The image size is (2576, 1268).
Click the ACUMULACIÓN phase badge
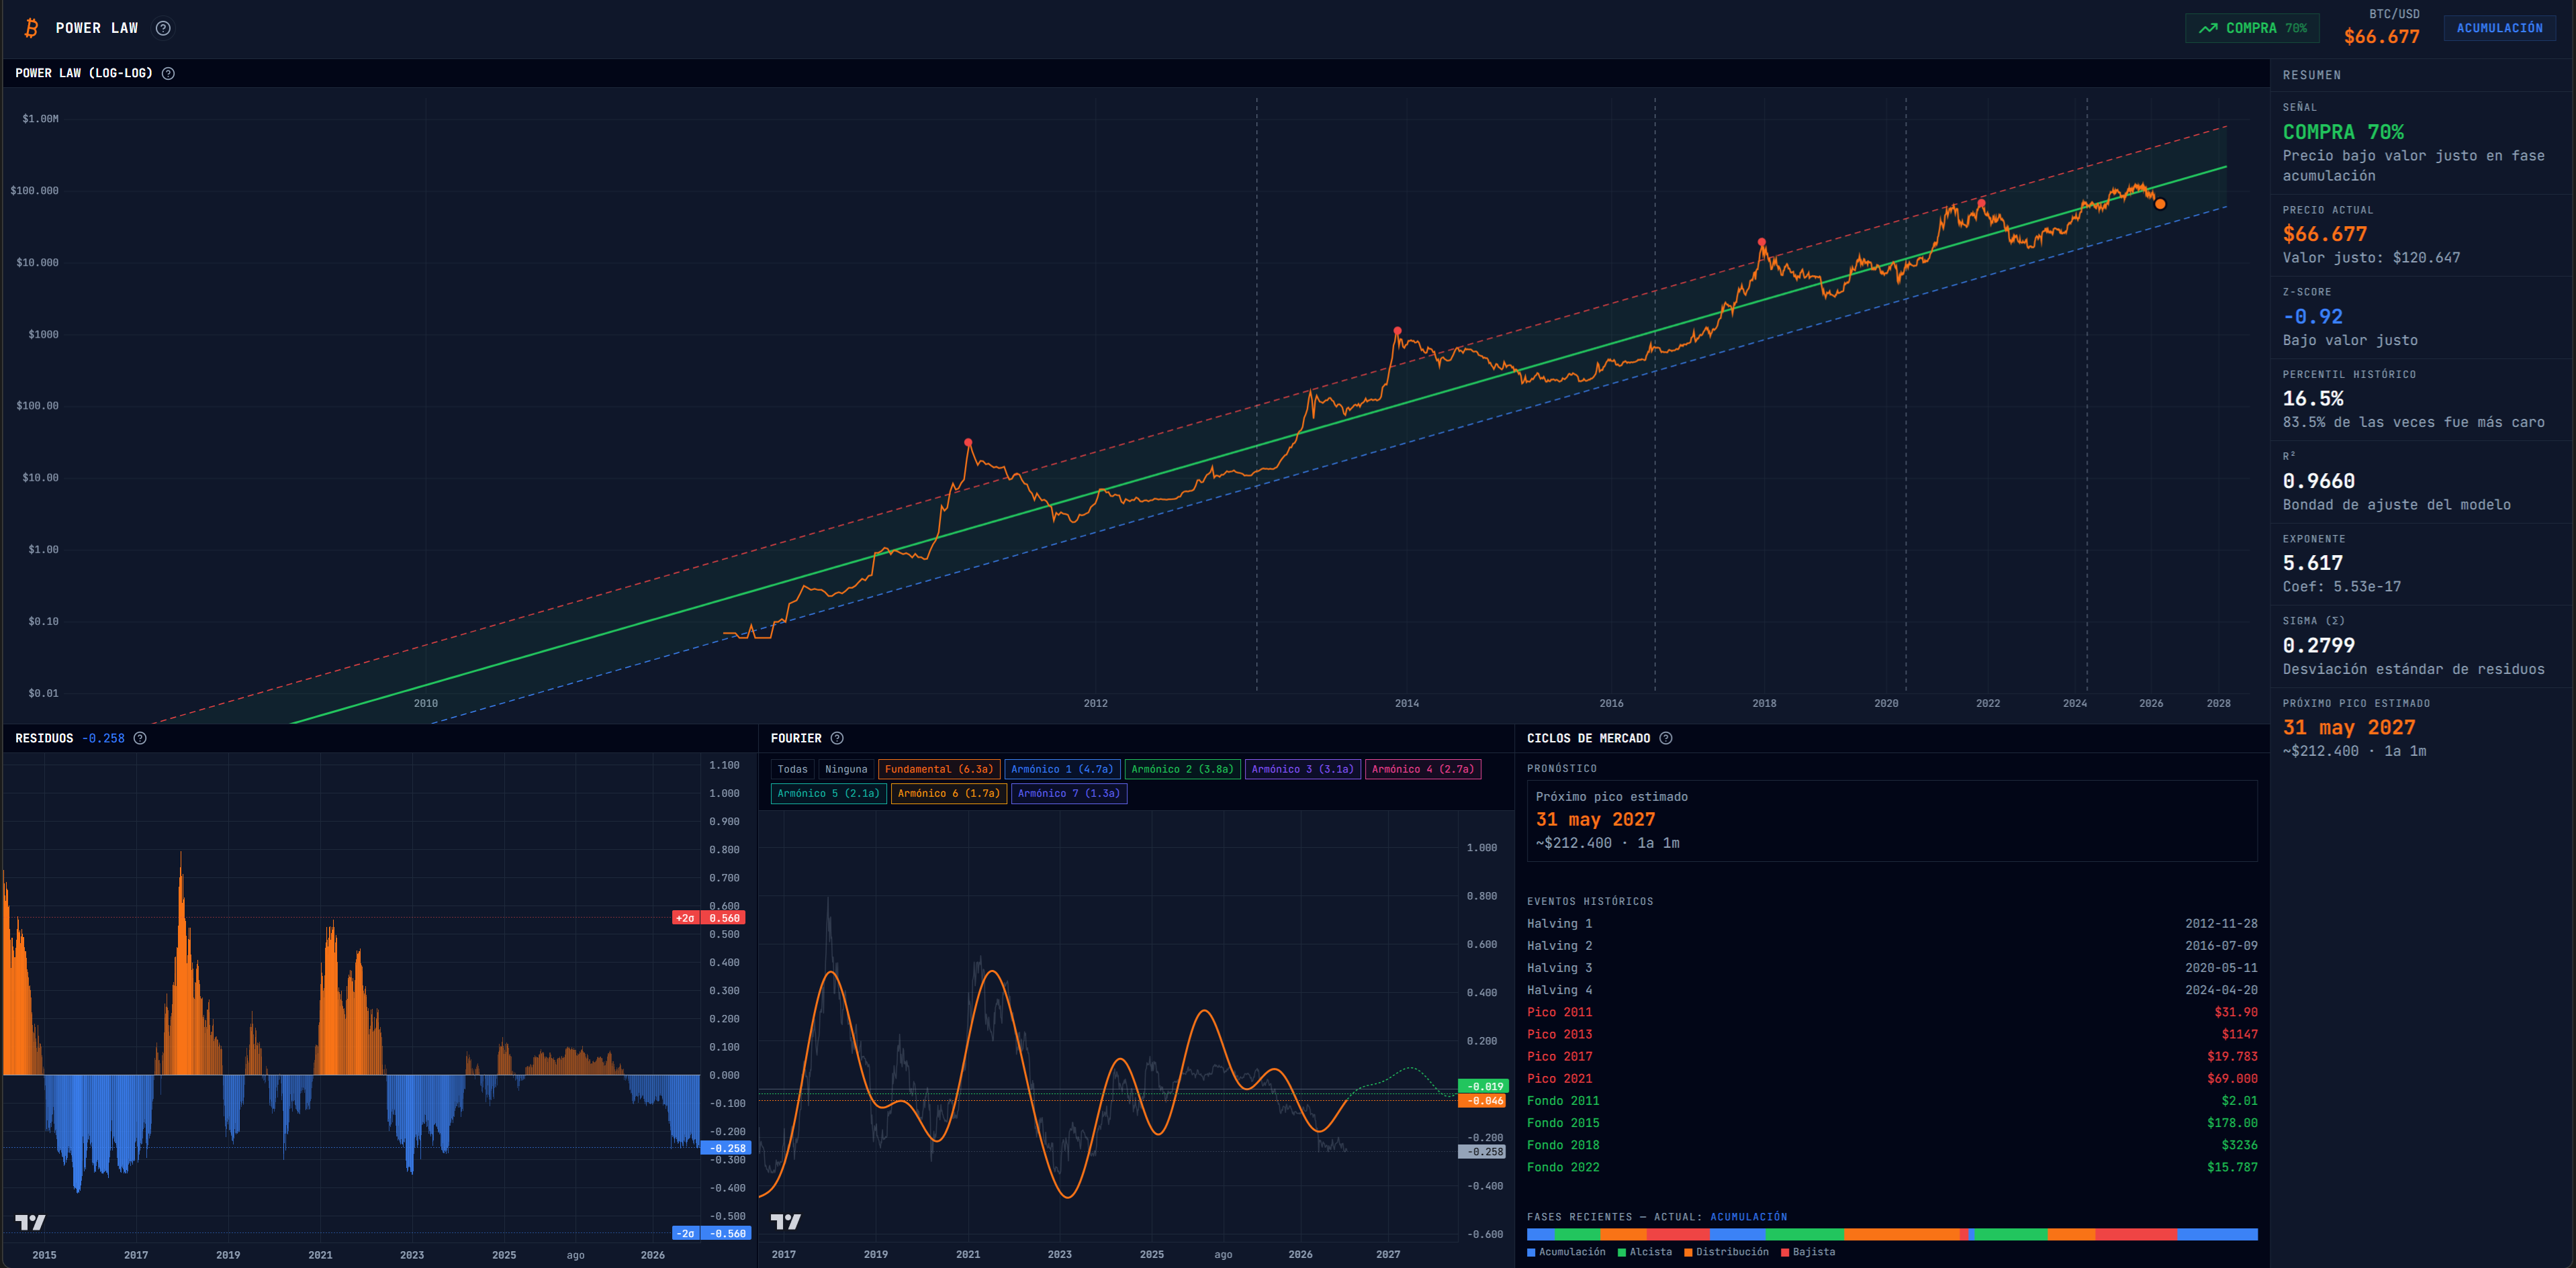coord(2499,28)
